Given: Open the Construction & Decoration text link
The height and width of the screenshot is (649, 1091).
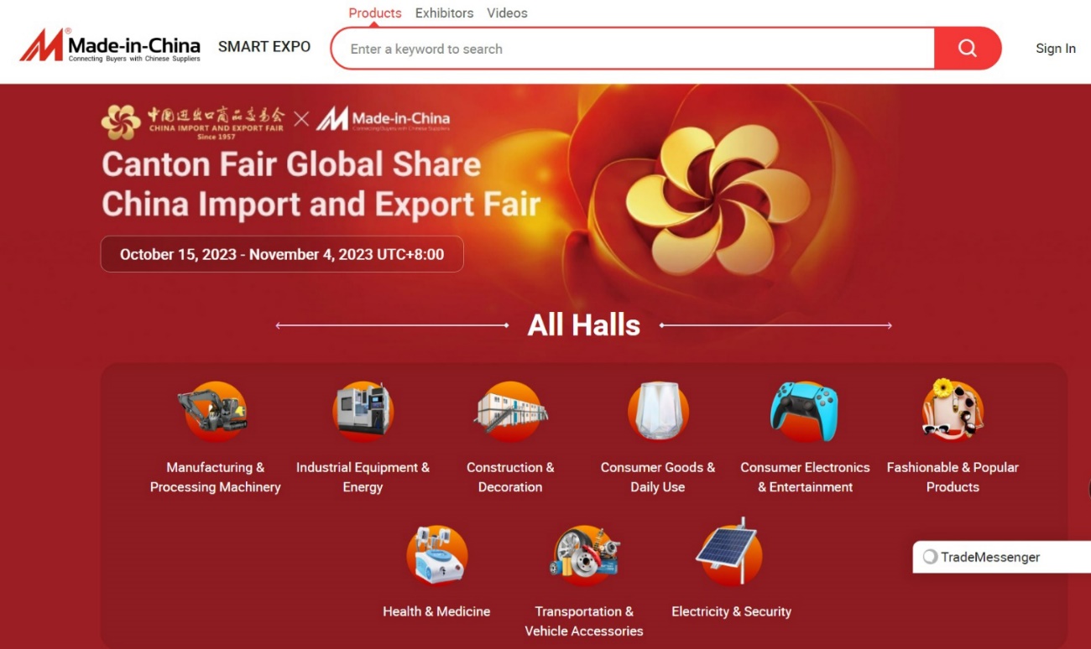Looking at the screenshot, I should point(510,477).
